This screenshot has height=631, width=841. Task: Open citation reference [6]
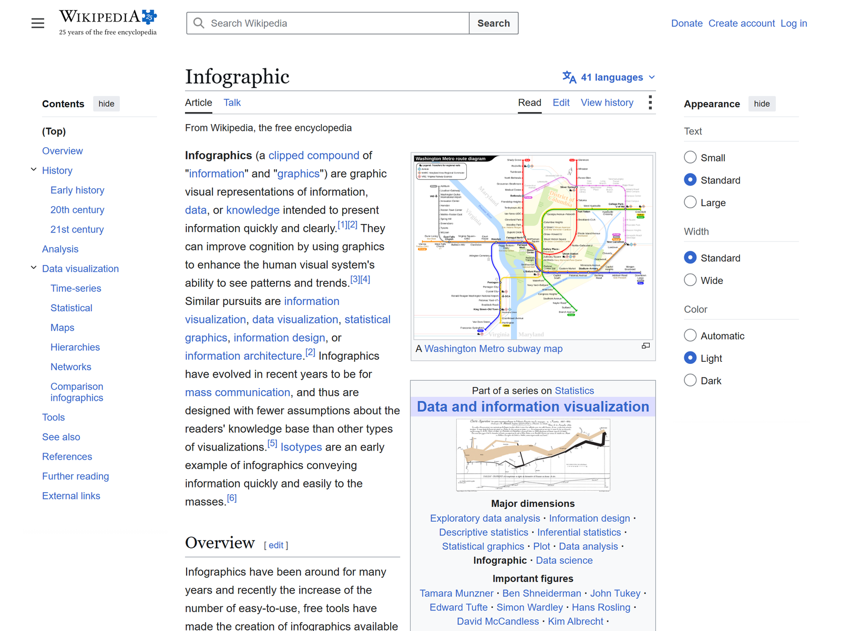(x=232, y=498)
